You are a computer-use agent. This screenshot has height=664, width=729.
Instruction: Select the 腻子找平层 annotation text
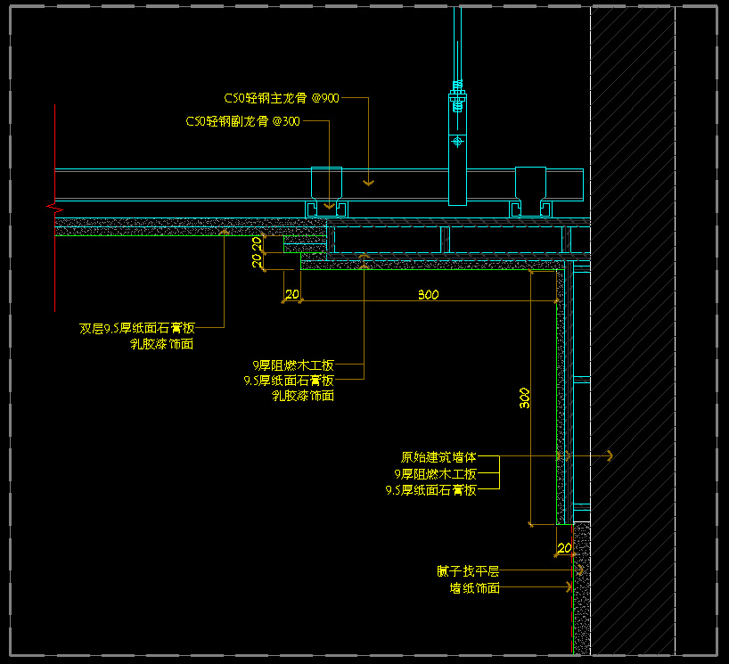(468, 570)
